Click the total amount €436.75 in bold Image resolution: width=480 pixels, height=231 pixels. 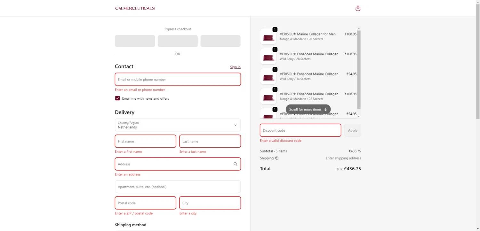(352, 169)
